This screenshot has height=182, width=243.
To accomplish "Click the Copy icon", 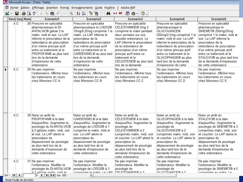I will tap(47, 14).
